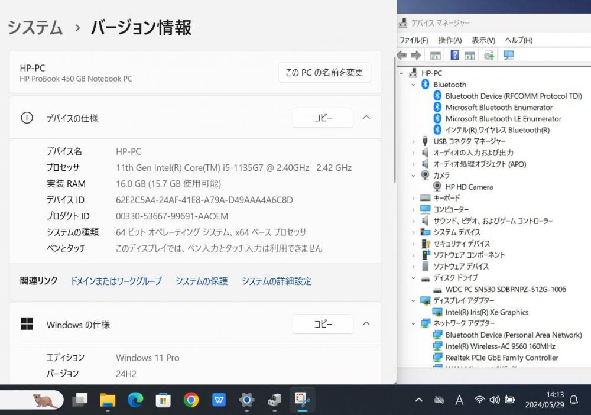Image resolution: width=591 pixels, height=415 pixels.
Task: Go back to システム via the breadcrumb
Action: point(35,28)
